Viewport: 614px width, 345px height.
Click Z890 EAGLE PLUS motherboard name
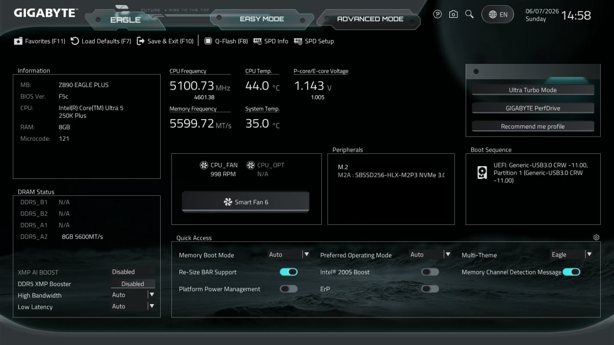[84, 85]
